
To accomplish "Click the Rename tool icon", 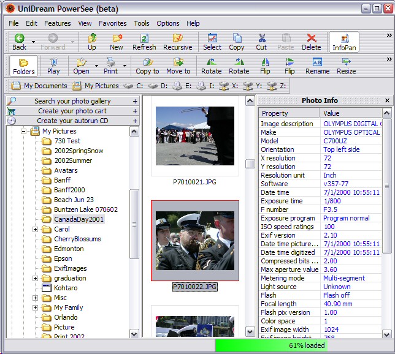I will pyautogui.click(x=317, y=62).
